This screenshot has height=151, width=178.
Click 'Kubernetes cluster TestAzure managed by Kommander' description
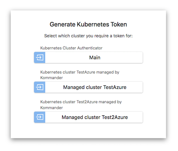point(80,75)
